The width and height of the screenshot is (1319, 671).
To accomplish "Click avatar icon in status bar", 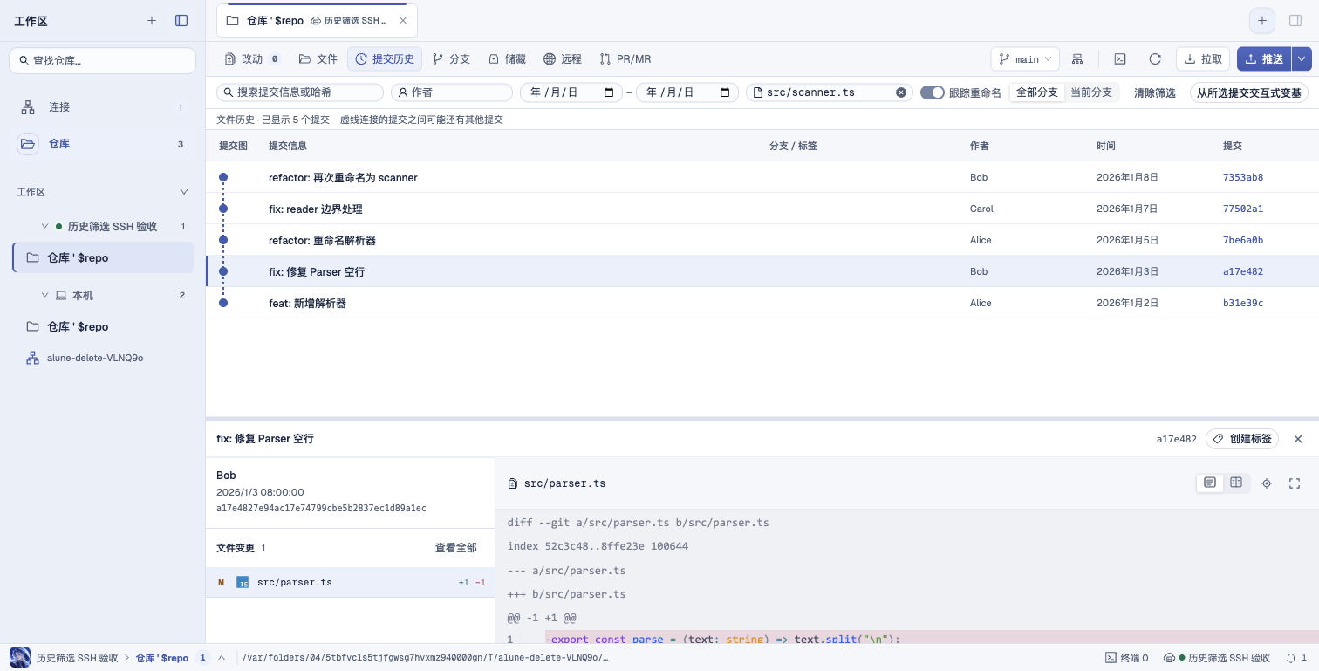I will coord(20,658).
